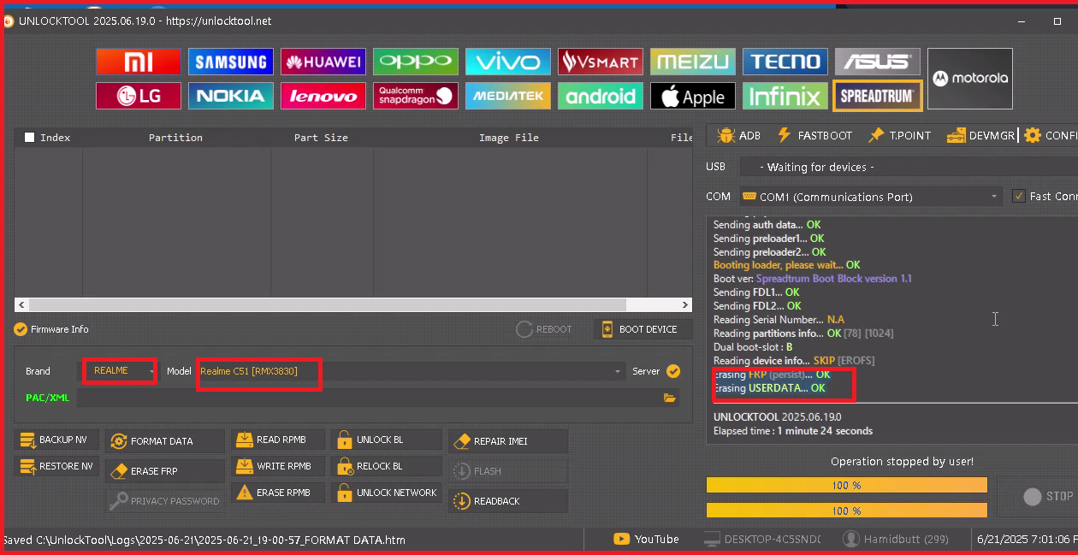Click the DESKTOP-4C5SND computer name entry
The height and width of the screenshot is (555, 1078).
click(761, 539)
